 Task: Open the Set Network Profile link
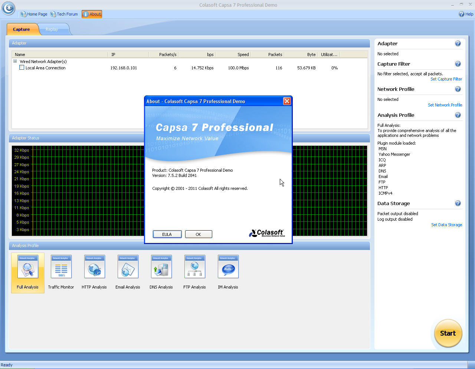(445, 105)
